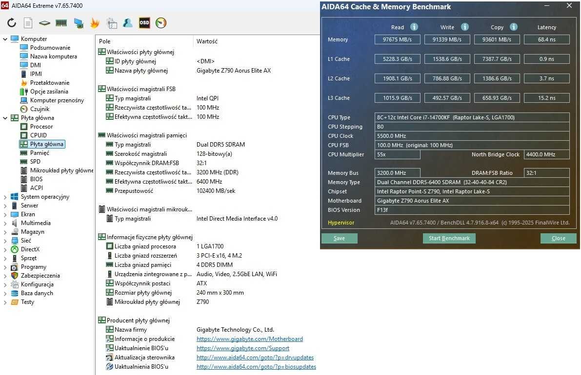Open the Report toolbar icon
Screen dimensions: 581x375
click(x=28, y=23)
